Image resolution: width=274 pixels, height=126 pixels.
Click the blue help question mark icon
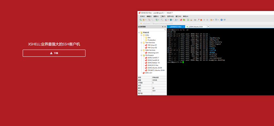point(221,20)
